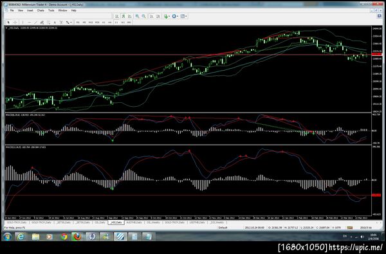Viewport: 386px width, 254px height.
Task: Open Firefox from taskbar
Action: click(77, 237)
